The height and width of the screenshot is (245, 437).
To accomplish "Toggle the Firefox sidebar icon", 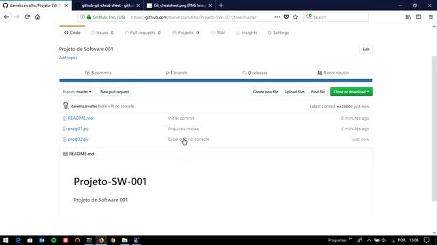I will (419, 17).
